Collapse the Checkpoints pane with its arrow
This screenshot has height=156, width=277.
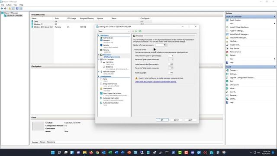point(221,66)
